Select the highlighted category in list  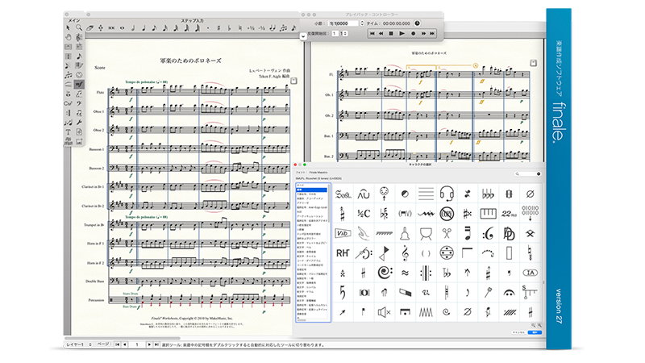pos(312,190)
